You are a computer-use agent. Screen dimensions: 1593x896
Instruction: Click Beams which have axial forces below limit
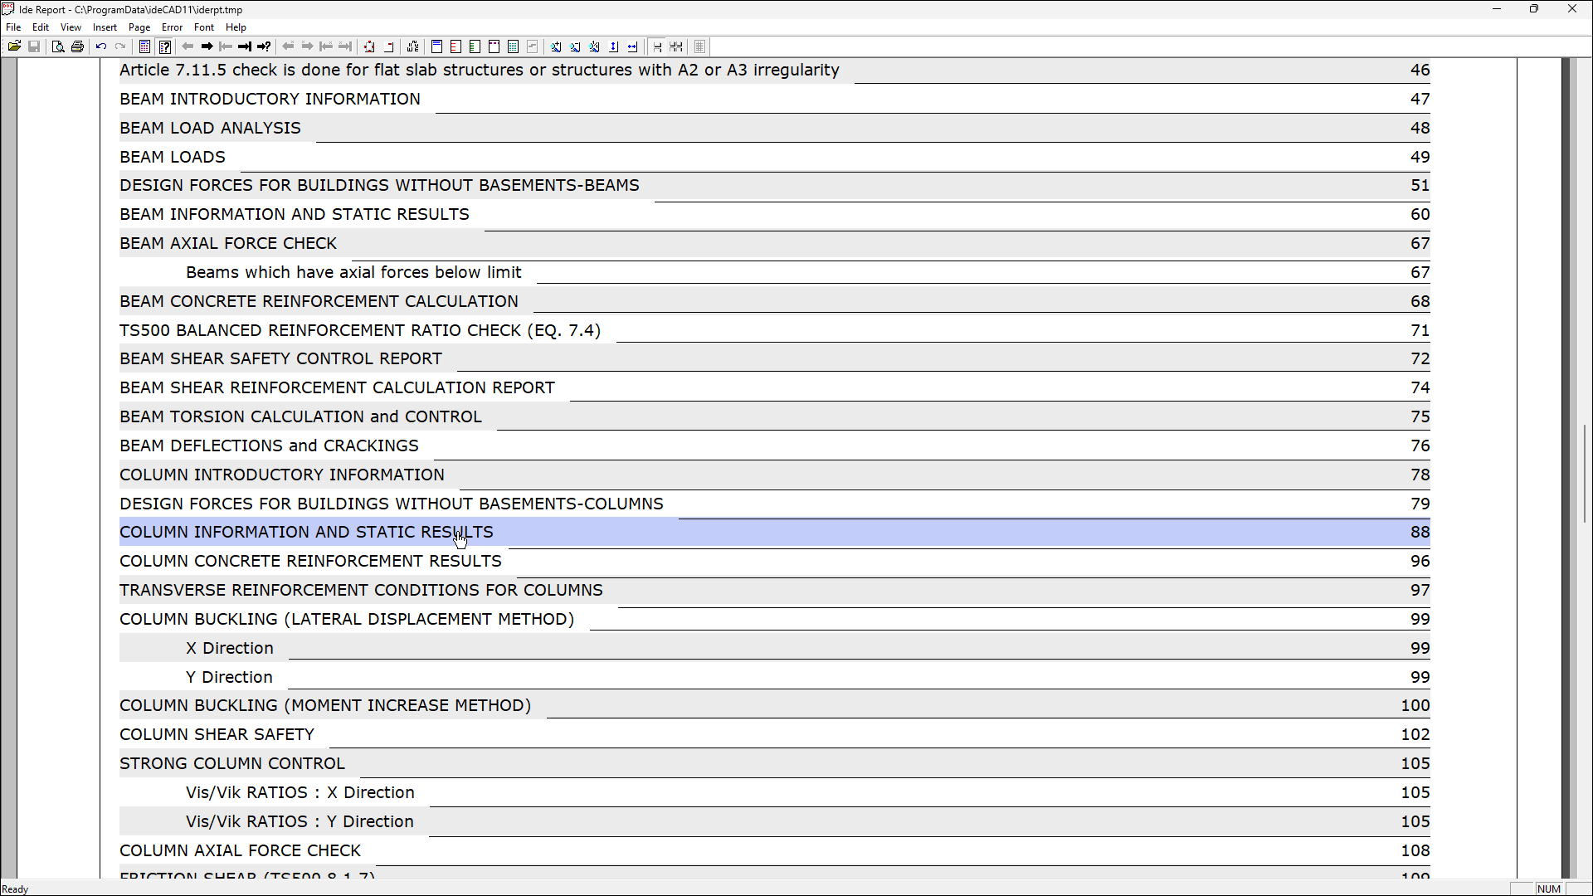[x=353, y=272]
